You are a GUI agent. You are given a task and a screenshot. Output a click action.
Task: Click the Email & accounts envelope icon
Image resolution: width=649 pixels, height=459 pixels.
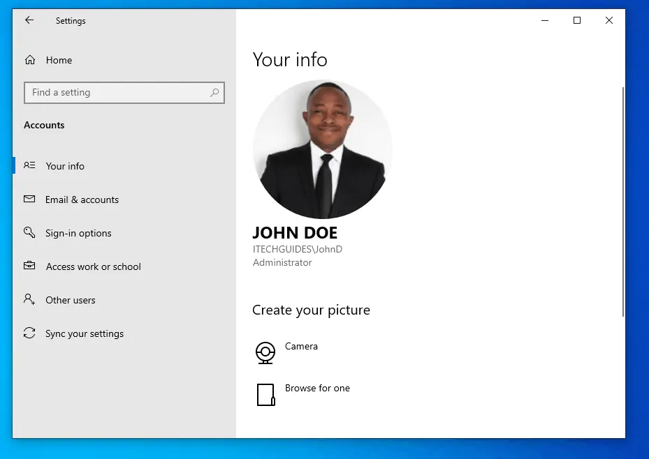[29, 200]
